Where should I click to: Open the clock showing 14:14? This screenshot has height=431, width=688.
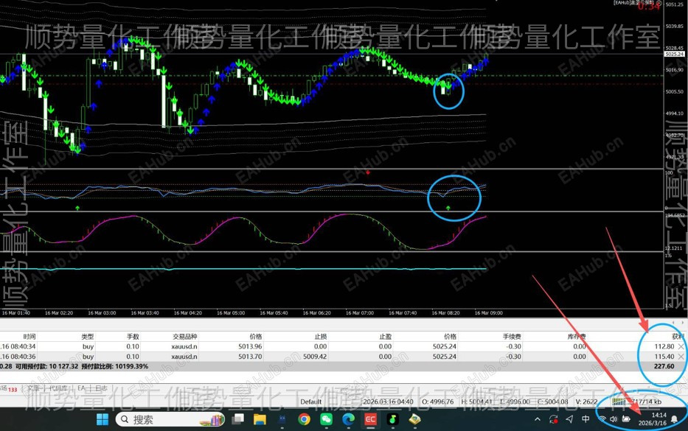[x=659, y=415]
